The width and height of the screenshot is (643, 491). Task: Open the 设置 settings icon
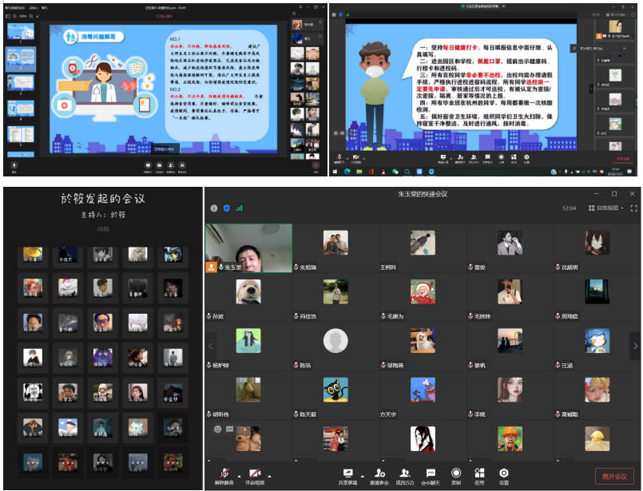pos(503,473)
